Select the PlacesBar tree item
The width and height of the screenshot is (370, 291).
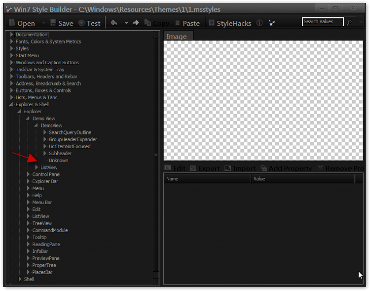pos(42,272)
